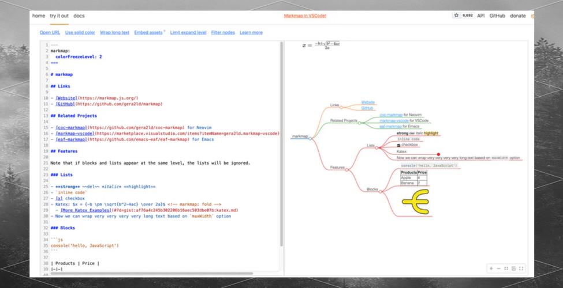Click the fit-to-window icon in mindmap toolbar

point(506,268)
